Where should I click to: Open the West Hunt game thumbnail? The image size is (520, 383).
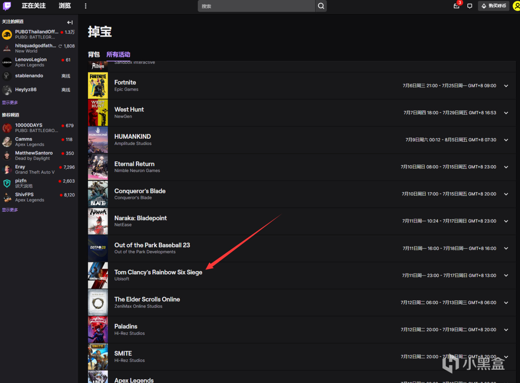tap(98, 113)
